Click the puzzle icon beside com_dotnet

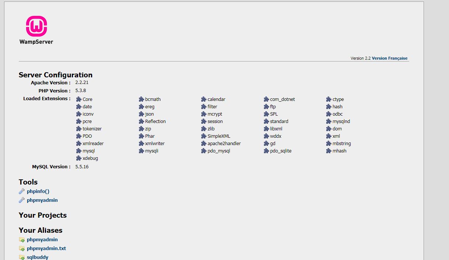point(267,99)
